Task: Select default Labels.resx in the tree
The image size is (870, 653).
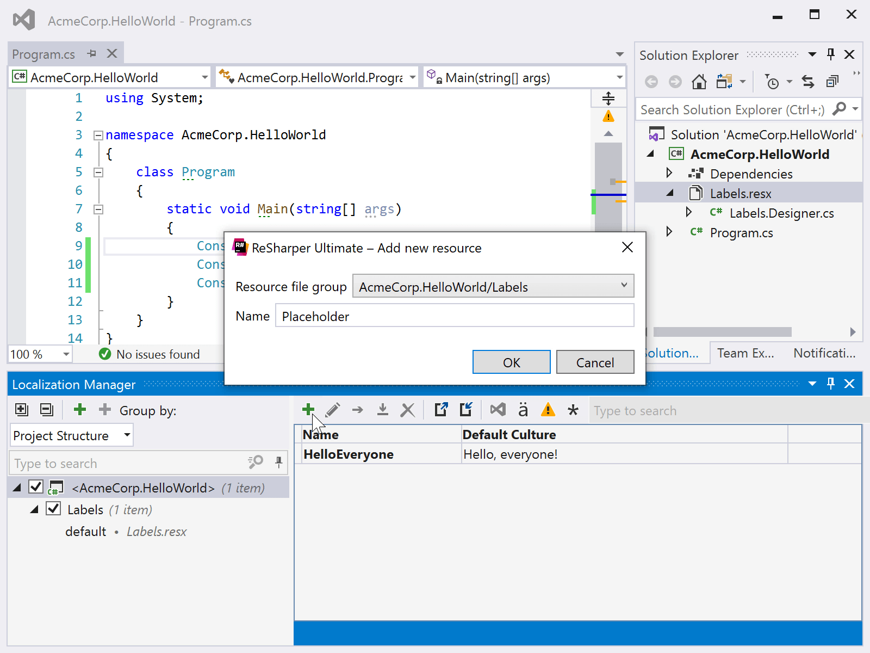Action: click(x=126, y=531)
